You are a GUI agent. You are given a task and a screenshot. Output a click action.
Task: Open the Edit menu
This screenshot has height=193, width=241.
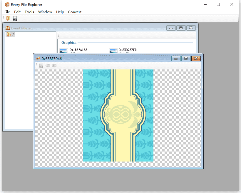pos(17,12)
